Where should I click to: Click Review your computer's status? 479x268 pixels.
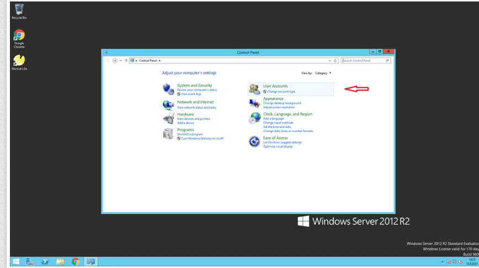pyautogui.click(x=197, y=90)
